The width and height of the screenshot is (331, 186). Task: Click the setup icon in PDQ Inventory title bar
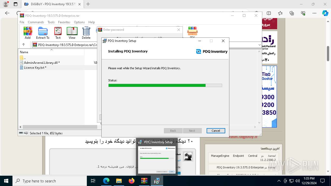tap(105, 41)
